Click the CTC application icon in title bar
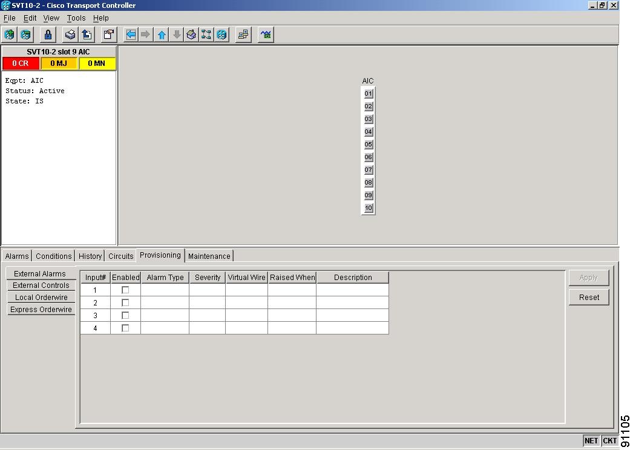Image resolution: width=633 pixels, height=450 pixels. point(5,5)
